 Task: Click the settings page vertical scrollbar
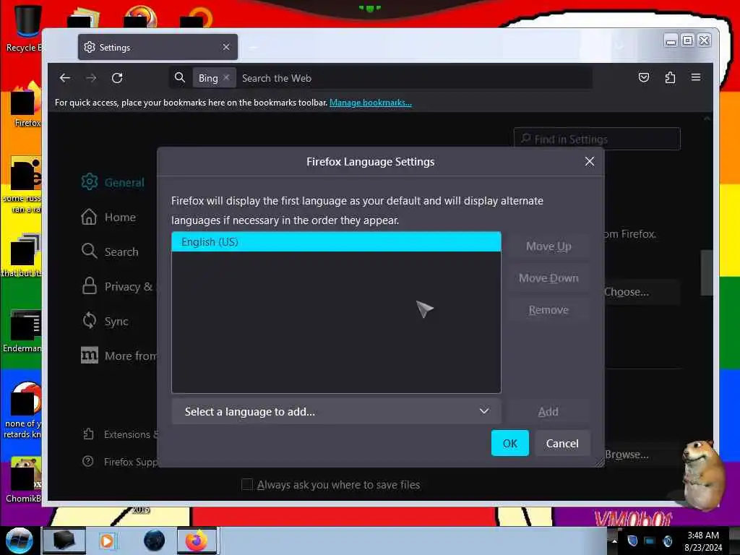pos(707,272)
